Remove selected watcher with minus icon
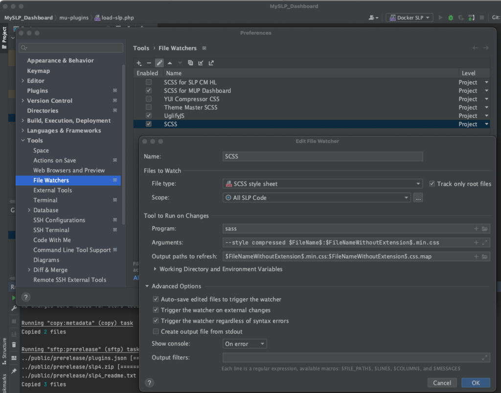 [x=149, y=63]
